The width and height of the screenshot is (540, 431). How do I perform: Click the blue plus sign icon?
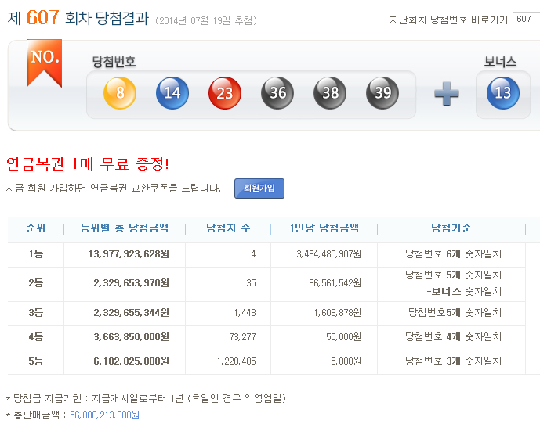pos(447,94)
